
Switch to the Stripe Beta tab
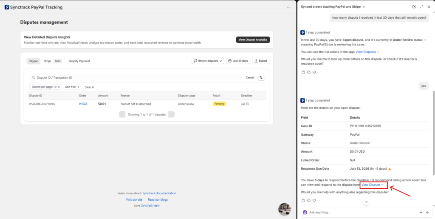point(52,61)
